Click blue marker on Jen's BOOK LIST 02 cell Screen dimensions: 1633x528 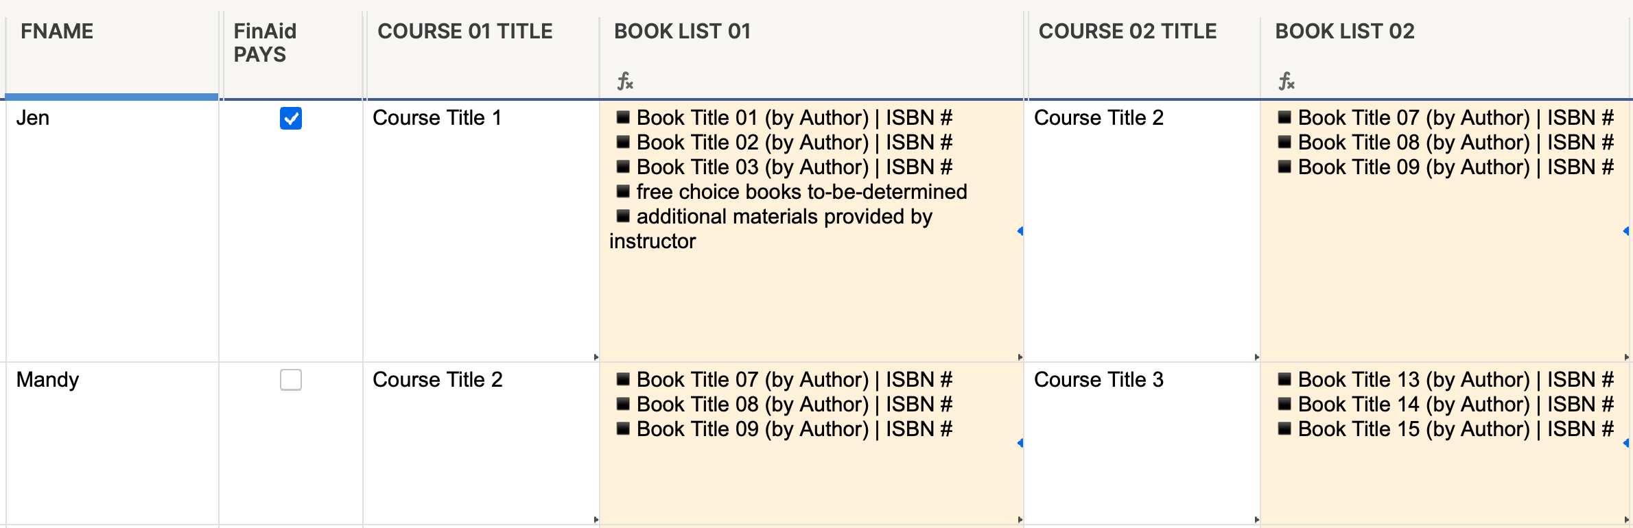[1626, 231]
